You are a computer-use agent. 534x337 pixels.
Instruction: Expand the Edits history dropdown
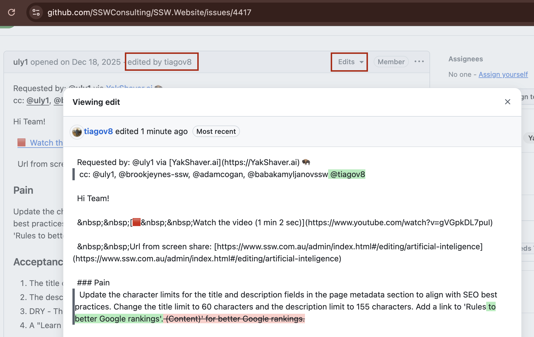(349, 62)
